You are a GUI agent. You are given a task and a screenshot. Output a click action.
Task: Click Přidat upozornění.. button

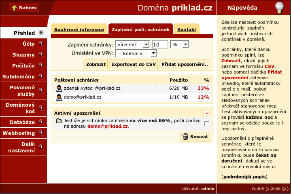click(x=185, y=64)
